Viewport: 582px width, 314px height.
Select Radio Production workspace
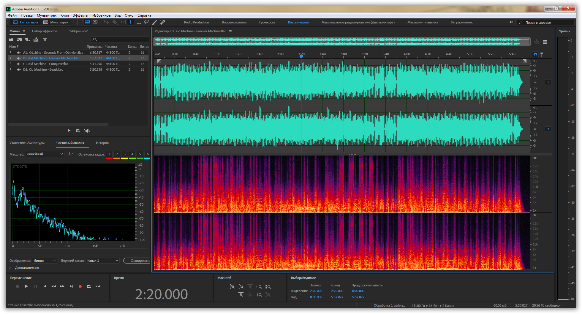196,22
